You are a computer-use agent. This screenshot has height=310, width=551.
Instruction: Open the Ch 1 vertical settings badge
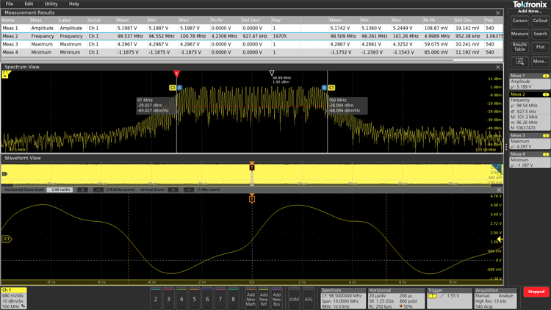pyautogui.click(x=14, y=298)
